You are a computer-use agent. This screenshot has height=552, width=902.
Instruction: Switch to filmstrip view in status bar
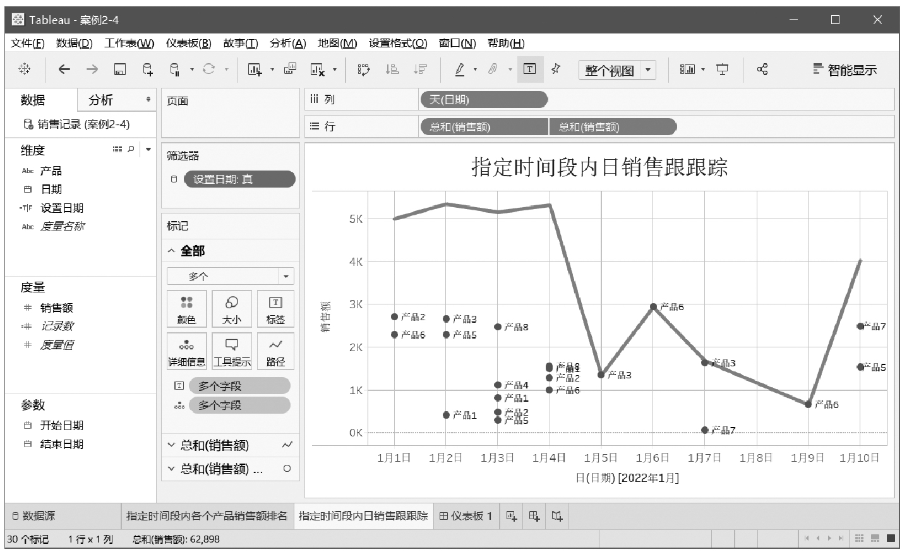[x=875, y=539]
